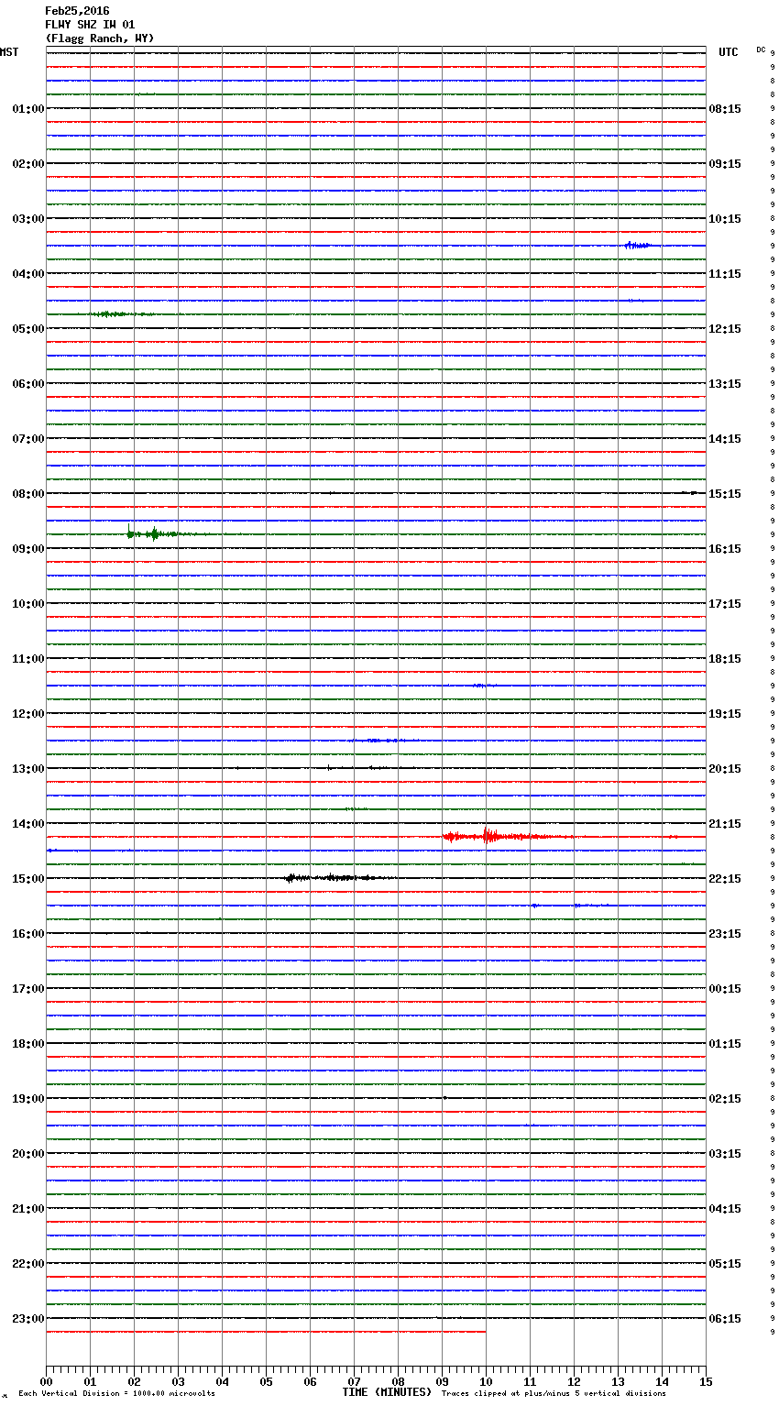Click minute tick label 00 on bottom axis
This screenshot has height=1406, width=779.
[x=46, y=1381]
